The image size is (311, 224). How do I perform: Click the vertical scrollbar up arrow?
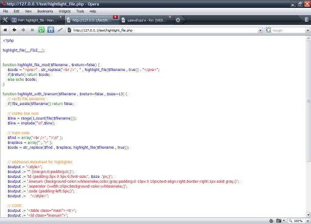[309, 38]
